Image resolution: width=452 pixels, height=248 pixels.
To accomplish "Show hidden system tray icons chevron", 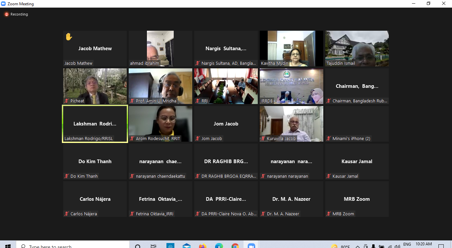I will point(358,246).
